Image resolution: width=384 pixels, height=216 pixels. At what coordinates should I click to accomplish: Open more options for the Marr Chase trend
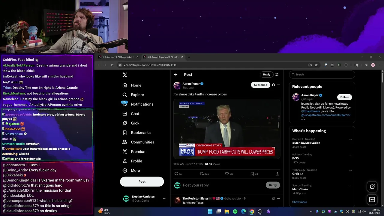[x=350, y=186]
